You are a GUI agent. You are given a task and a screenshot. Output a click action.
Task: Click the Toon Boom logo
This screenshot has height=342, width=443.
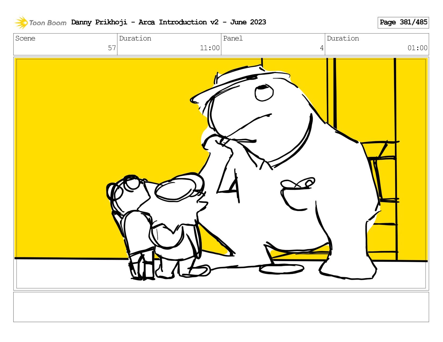(40, 23)
